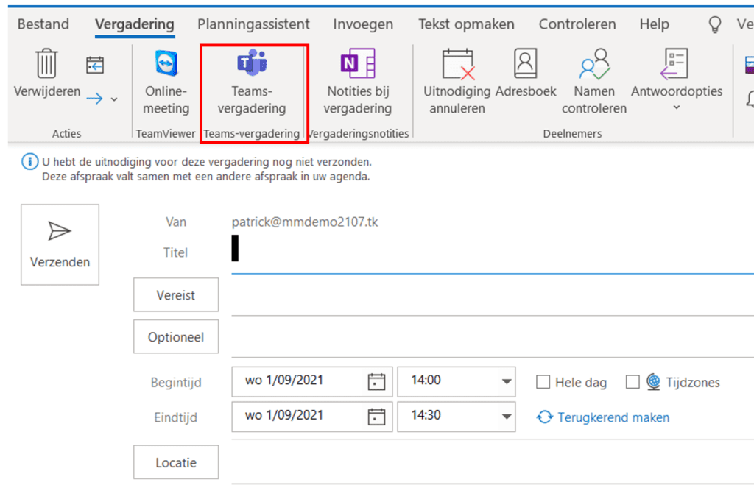
Task: Open the Controleren tab
Action: point(577,24)
